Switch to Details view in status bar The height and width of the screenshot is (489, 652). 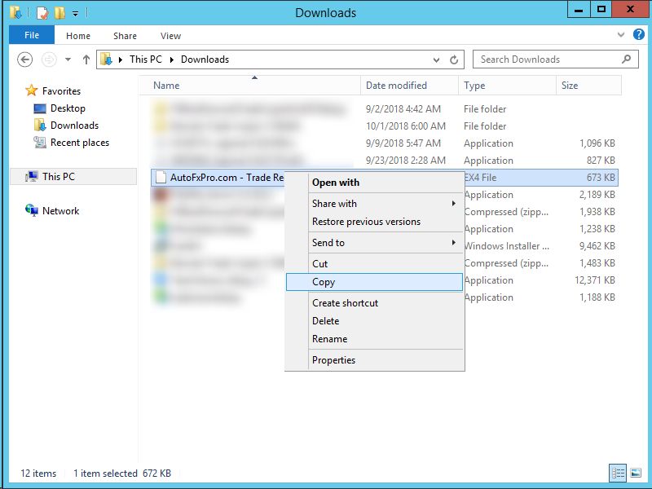tap(618, 473)
